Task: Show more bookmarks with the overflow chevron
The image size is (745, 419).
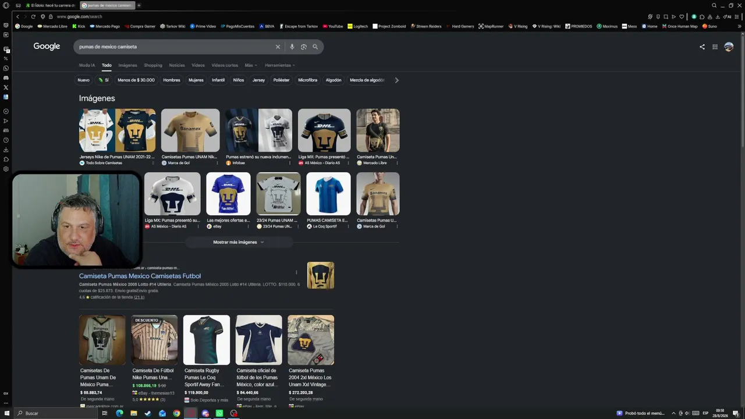Action: (x=740, y=26)
